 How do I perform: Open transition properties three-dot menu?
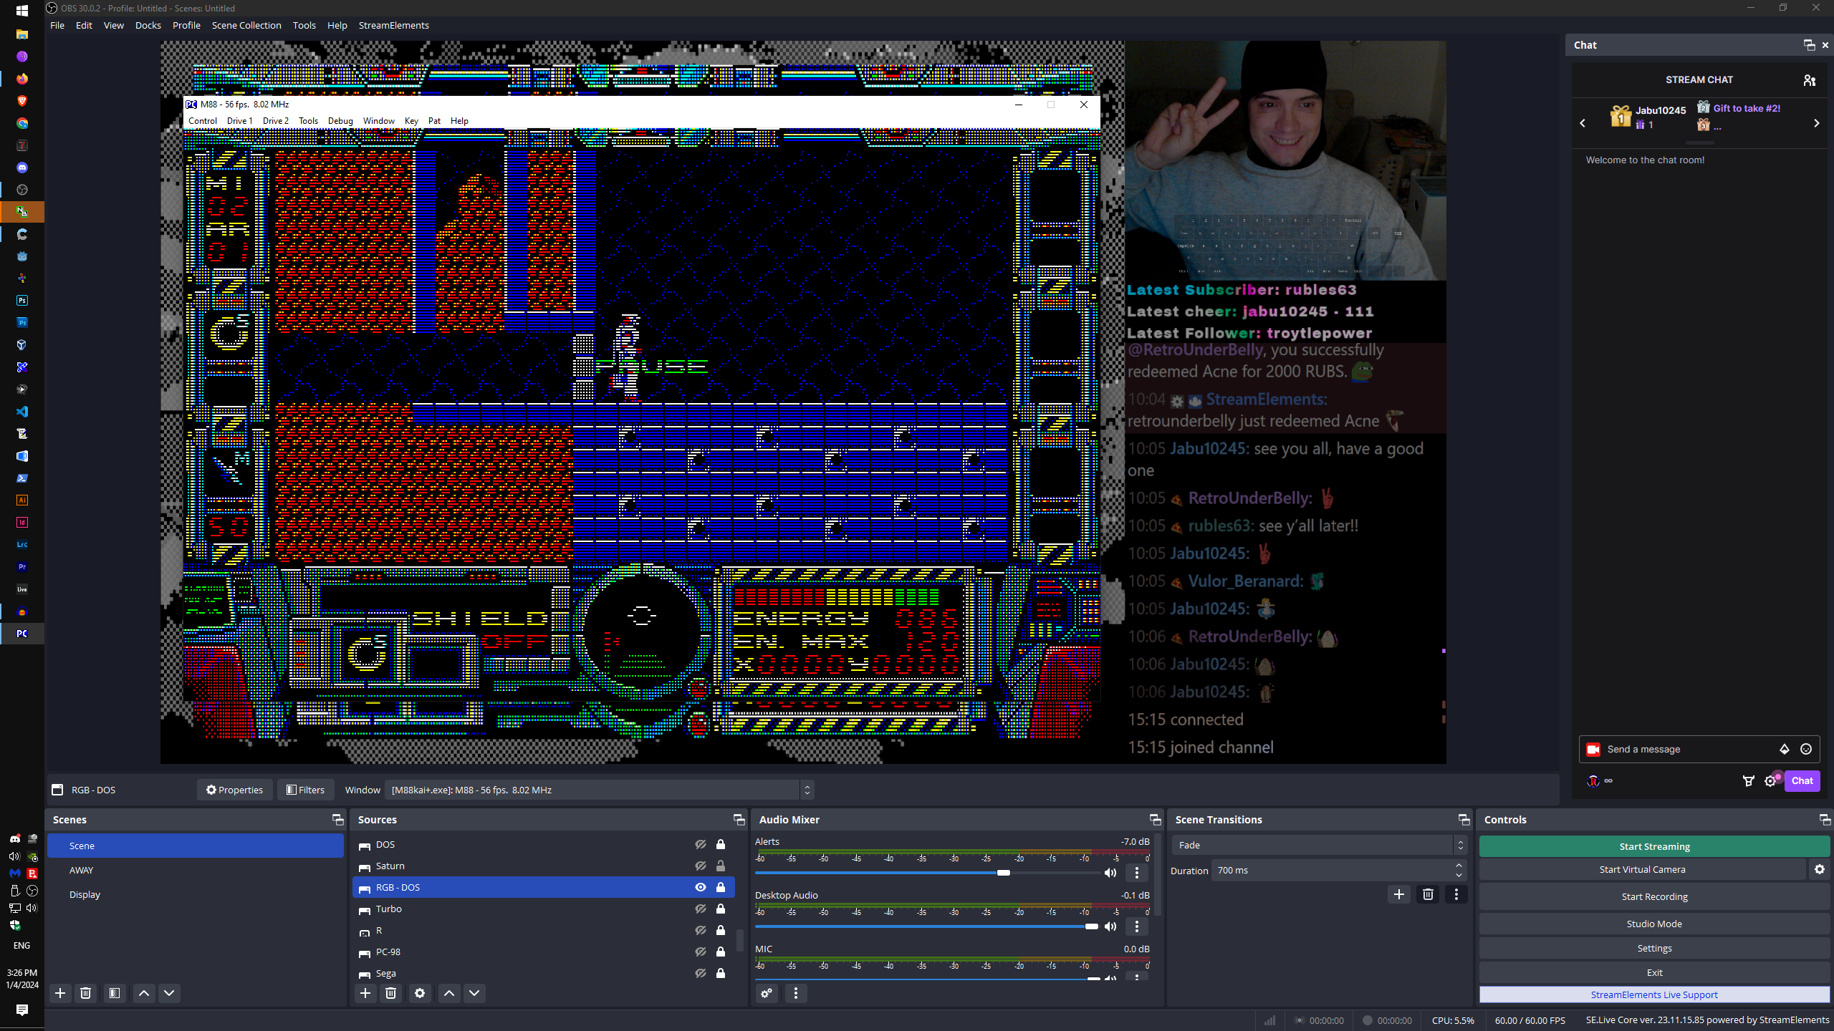(x=1456, y=894)
